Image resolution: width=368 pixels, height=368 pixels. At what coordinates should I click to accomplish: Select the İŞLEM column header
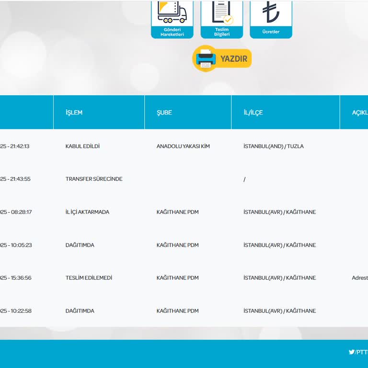coord(74,113)
